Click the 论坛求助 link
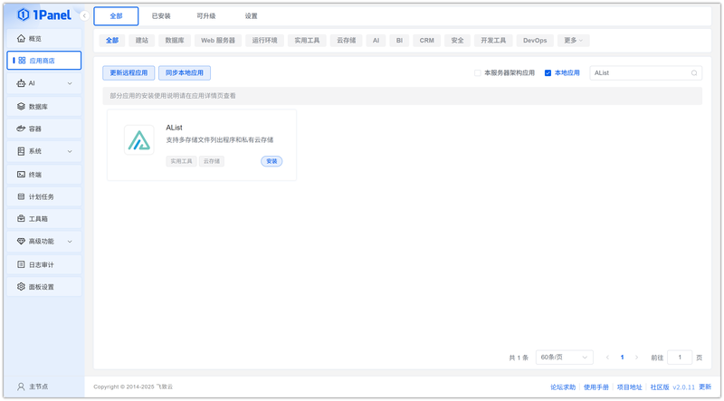 pyautogui.click(x=563, y=387)
